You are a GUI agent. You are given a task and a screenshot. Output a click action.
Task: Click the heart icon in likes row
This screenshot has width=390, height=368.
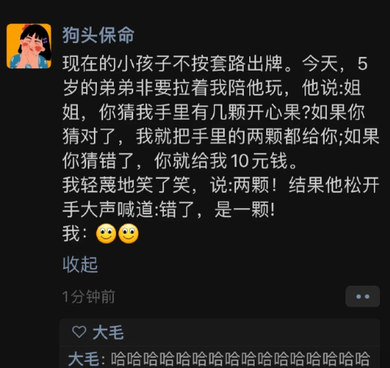coord(79,332)
